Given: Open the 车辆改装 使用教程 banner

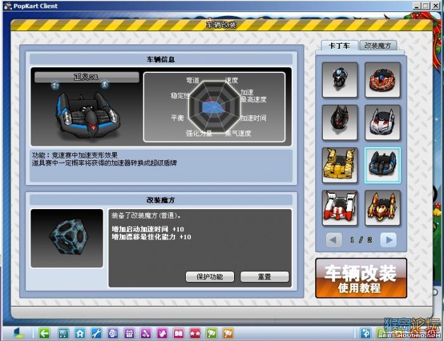Looking at the screenshot, I should point(361,278).
